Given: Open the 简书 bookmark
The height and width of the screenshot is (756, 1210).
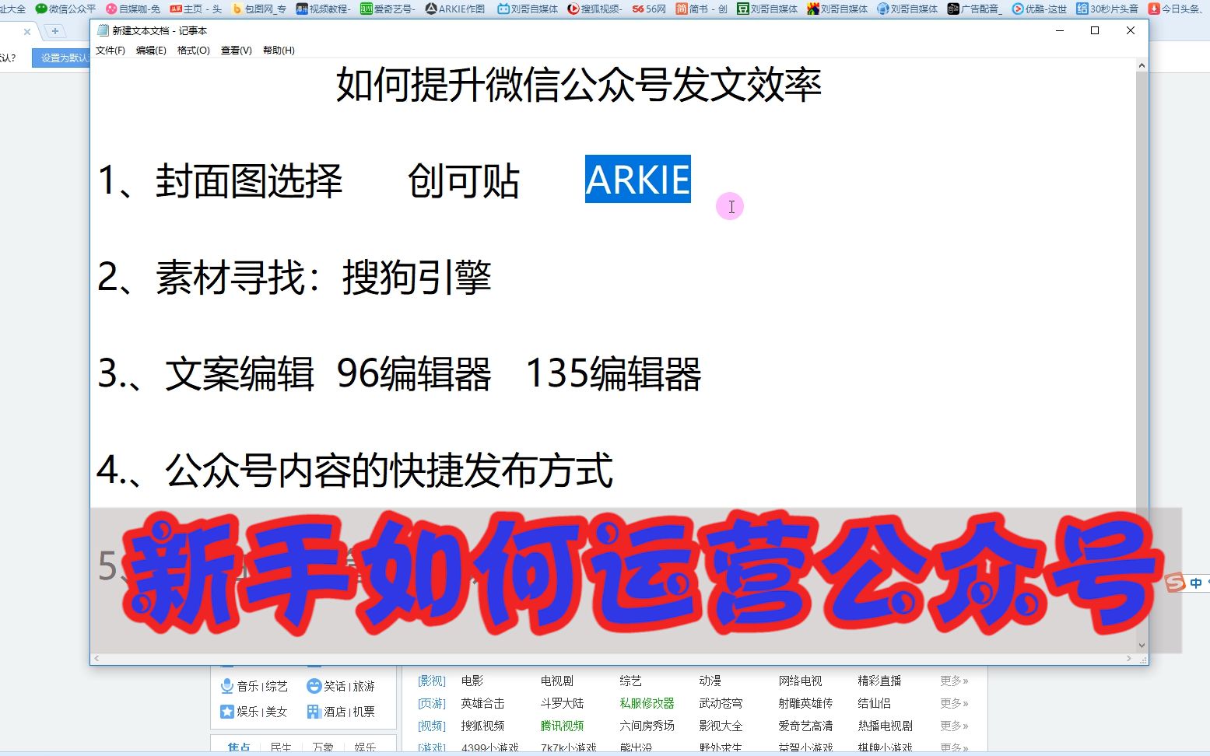Looking at the screenshot, I should coord(701,9).
